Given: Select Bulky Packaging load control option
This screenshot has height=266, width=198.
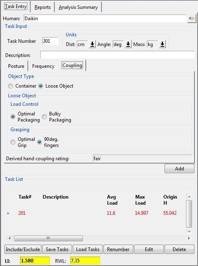Looking at the screenshot, I should (44, 117).
